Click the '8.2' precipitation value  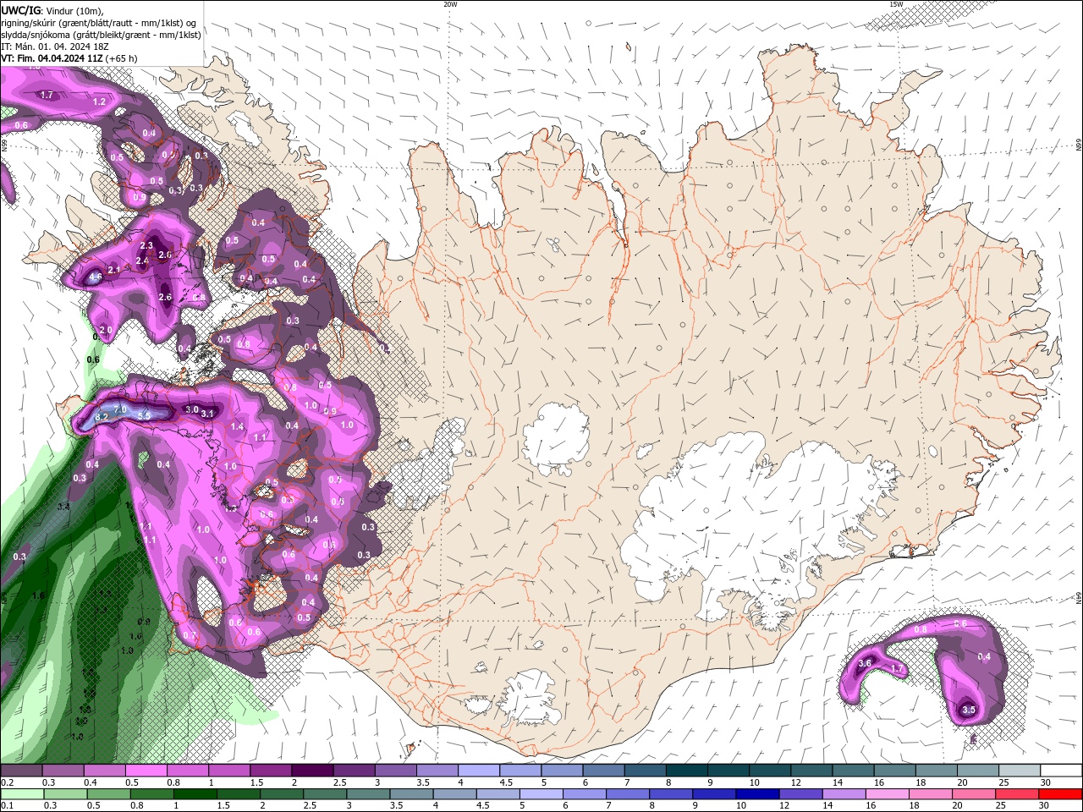tap(101, 417)
